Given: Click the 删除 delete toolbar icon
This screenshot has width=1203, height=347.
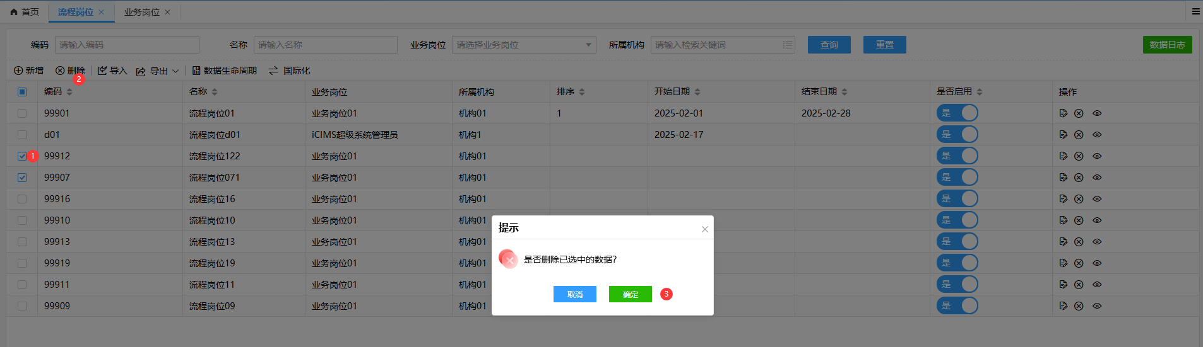Looking at the screenshot, I should coord(60,71).
